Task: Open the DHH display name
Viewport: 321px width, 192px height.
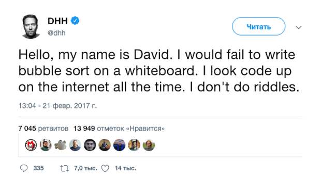Action: tap(57, 21)
